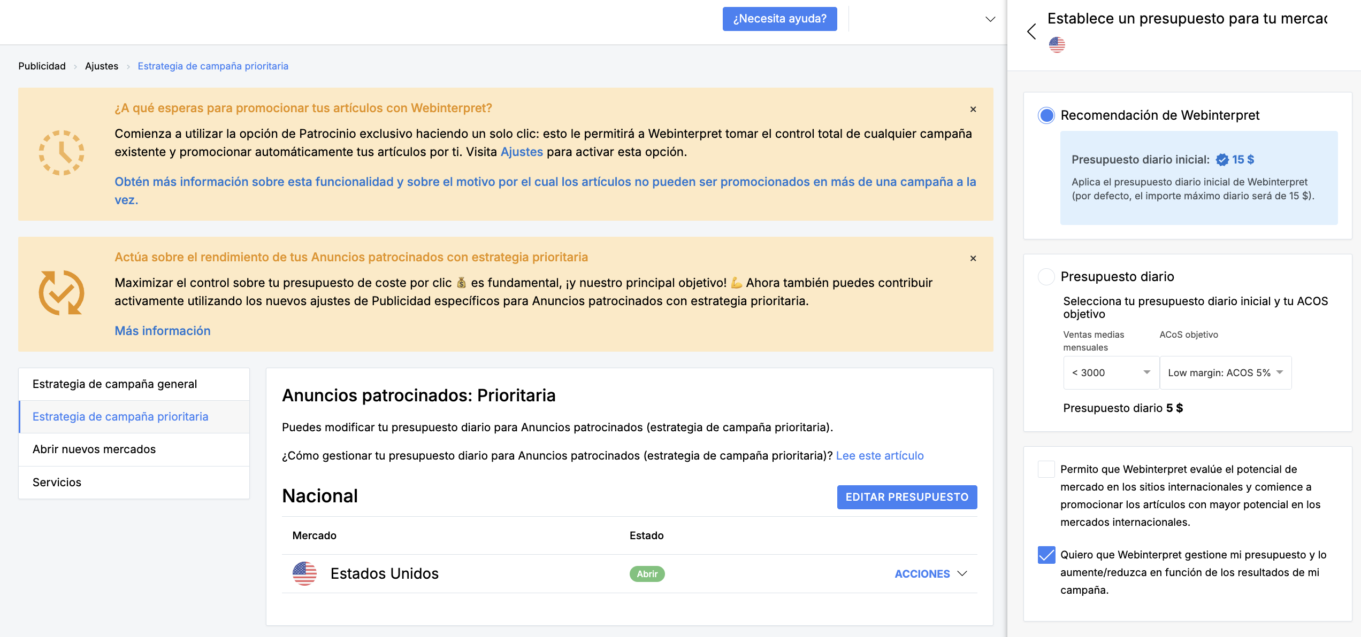Go to Abrir nuevos mercados
This screenshot has height=637, width=1361.
(x=94, y=449)
